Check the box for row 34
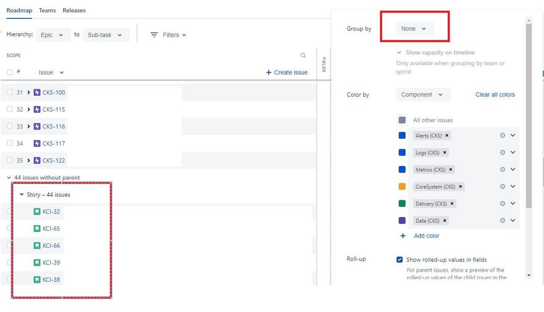The height and width of the screenshot is (312, 544). pyautogui.click(x=10, y=143)
